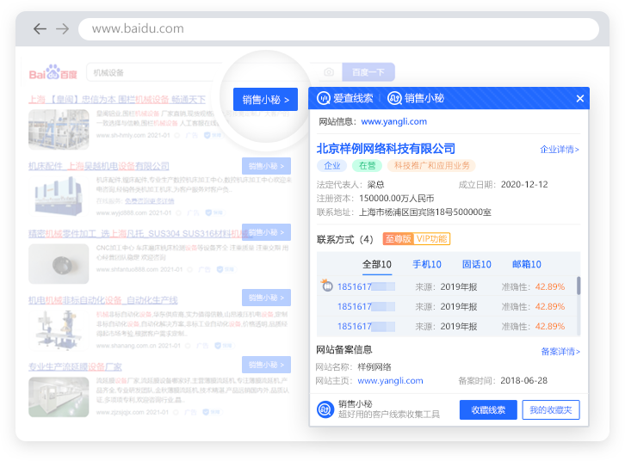Click the second 1851617 phone number

[366, 306]
